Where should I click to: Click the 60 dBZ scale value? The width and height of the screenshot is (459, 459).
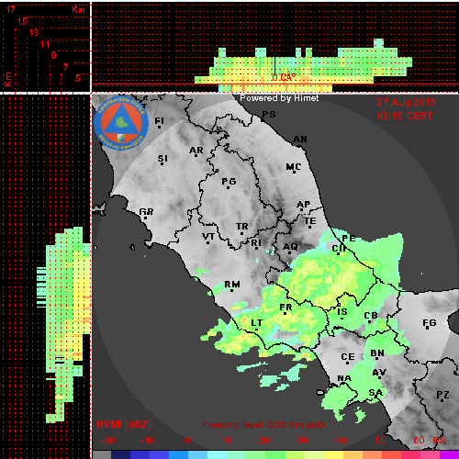419,441
